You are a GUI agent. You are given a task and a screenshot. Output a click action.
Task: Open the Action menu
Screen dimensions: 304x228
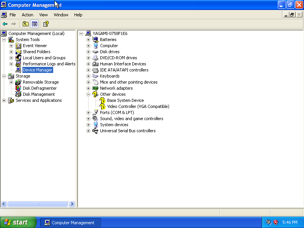[x=27, y=15]
